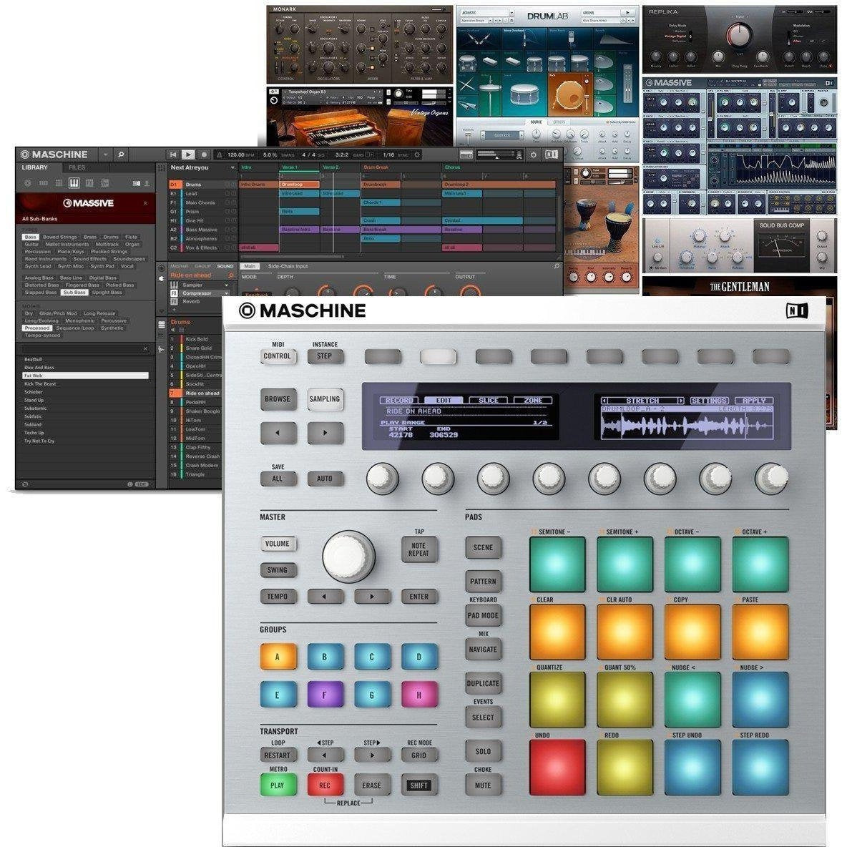Select the MASTER tab in the channel section

[178, 266]
